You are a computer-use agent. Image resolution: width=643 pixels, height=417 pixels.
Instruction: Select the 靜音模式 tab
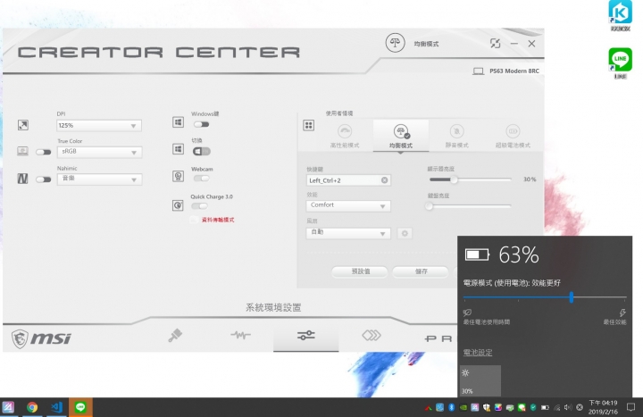[x=457, y=136]
